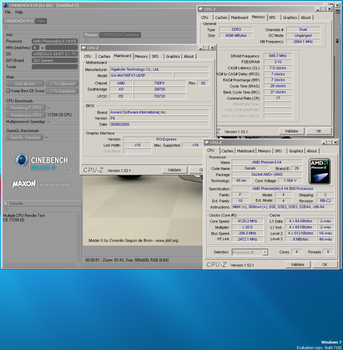Switch to the View tab in Cinebench

[41, 21]
